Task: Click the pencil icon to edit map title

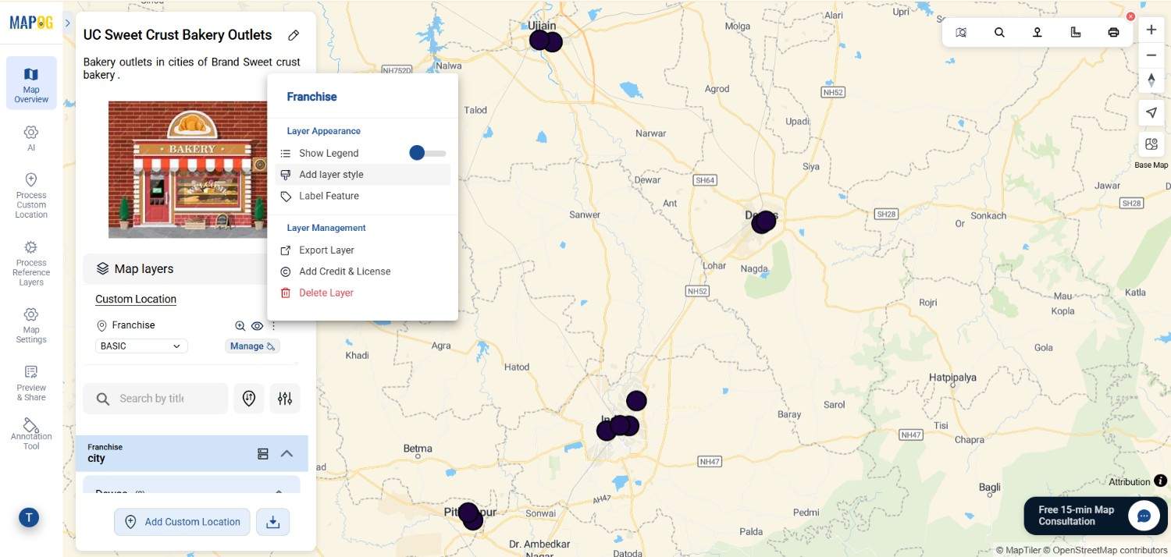Action: (294, 35)
